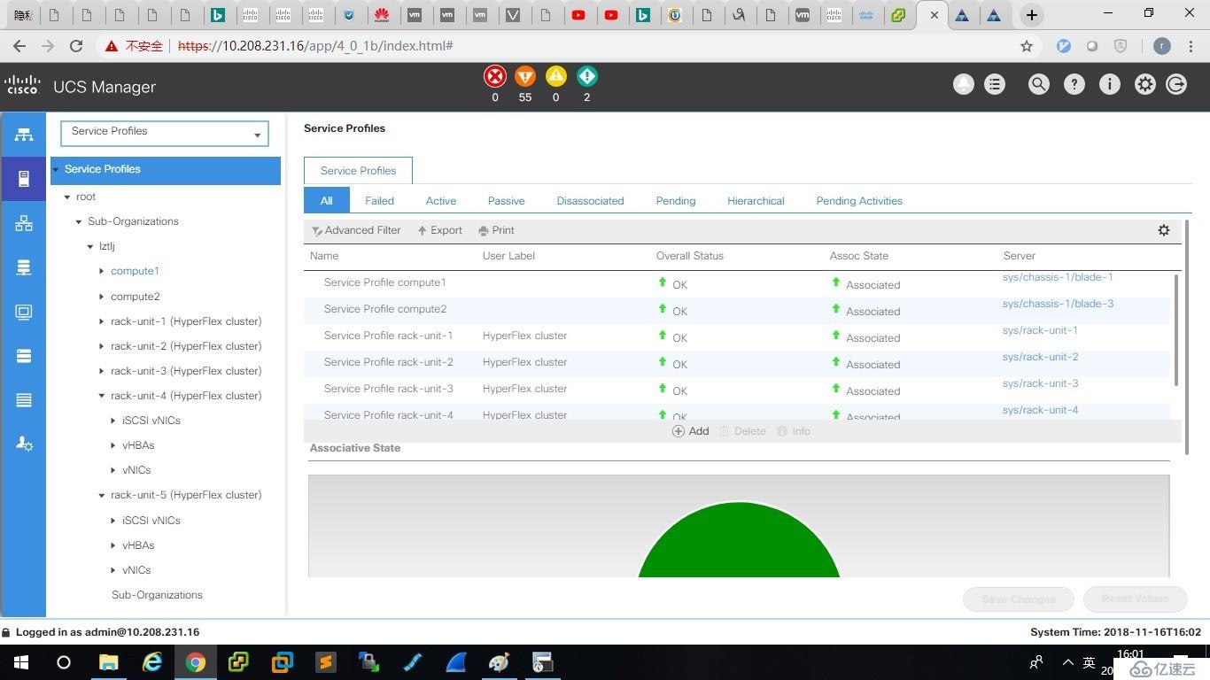Open the UCS Manager settings gear
1210x680 pixels.
(x=1144, y=84)
